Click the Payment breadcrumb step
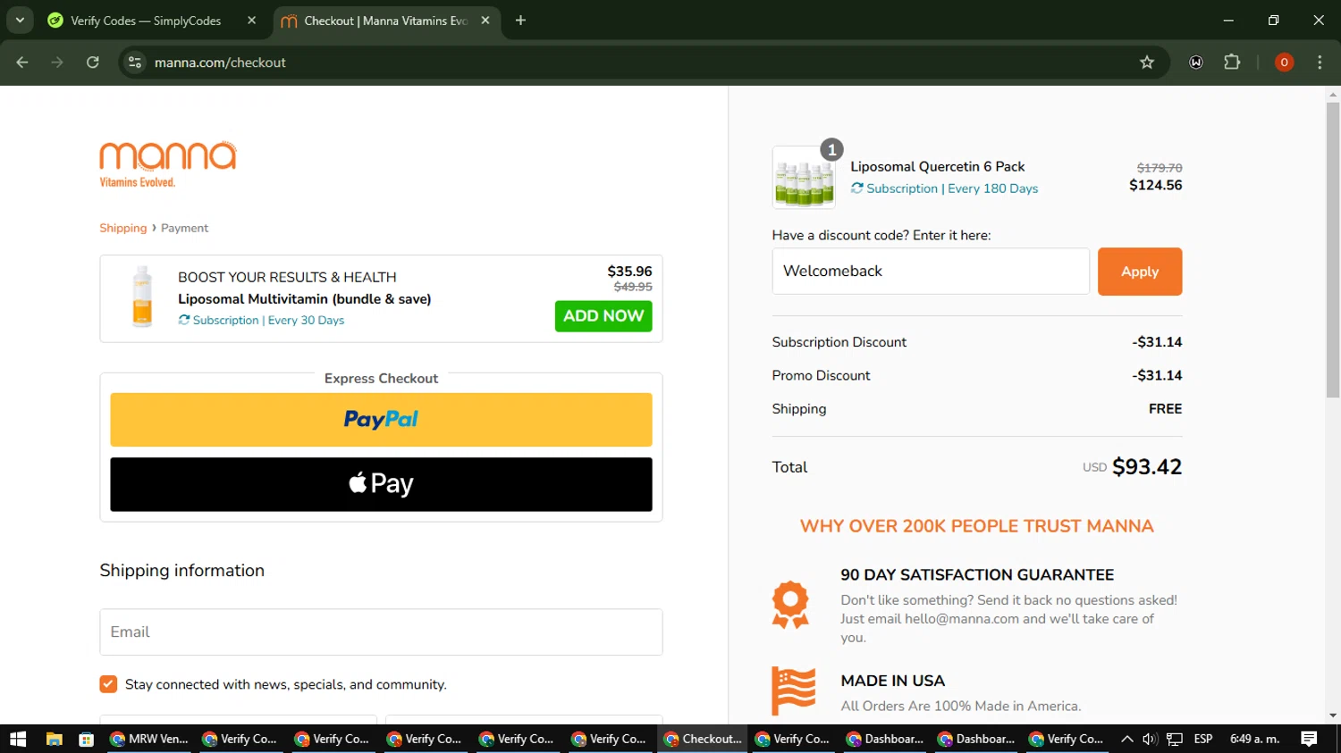This screenshot has width=1341, height=753. click(184, 228)
